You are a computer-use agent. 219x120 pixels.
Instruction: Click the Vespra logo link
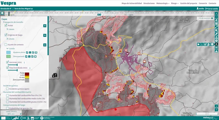8,3
